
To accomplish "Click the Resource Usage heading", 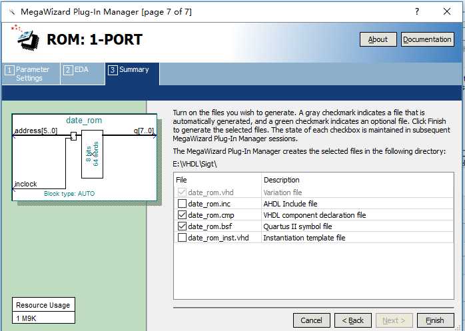I will (43, 305).
